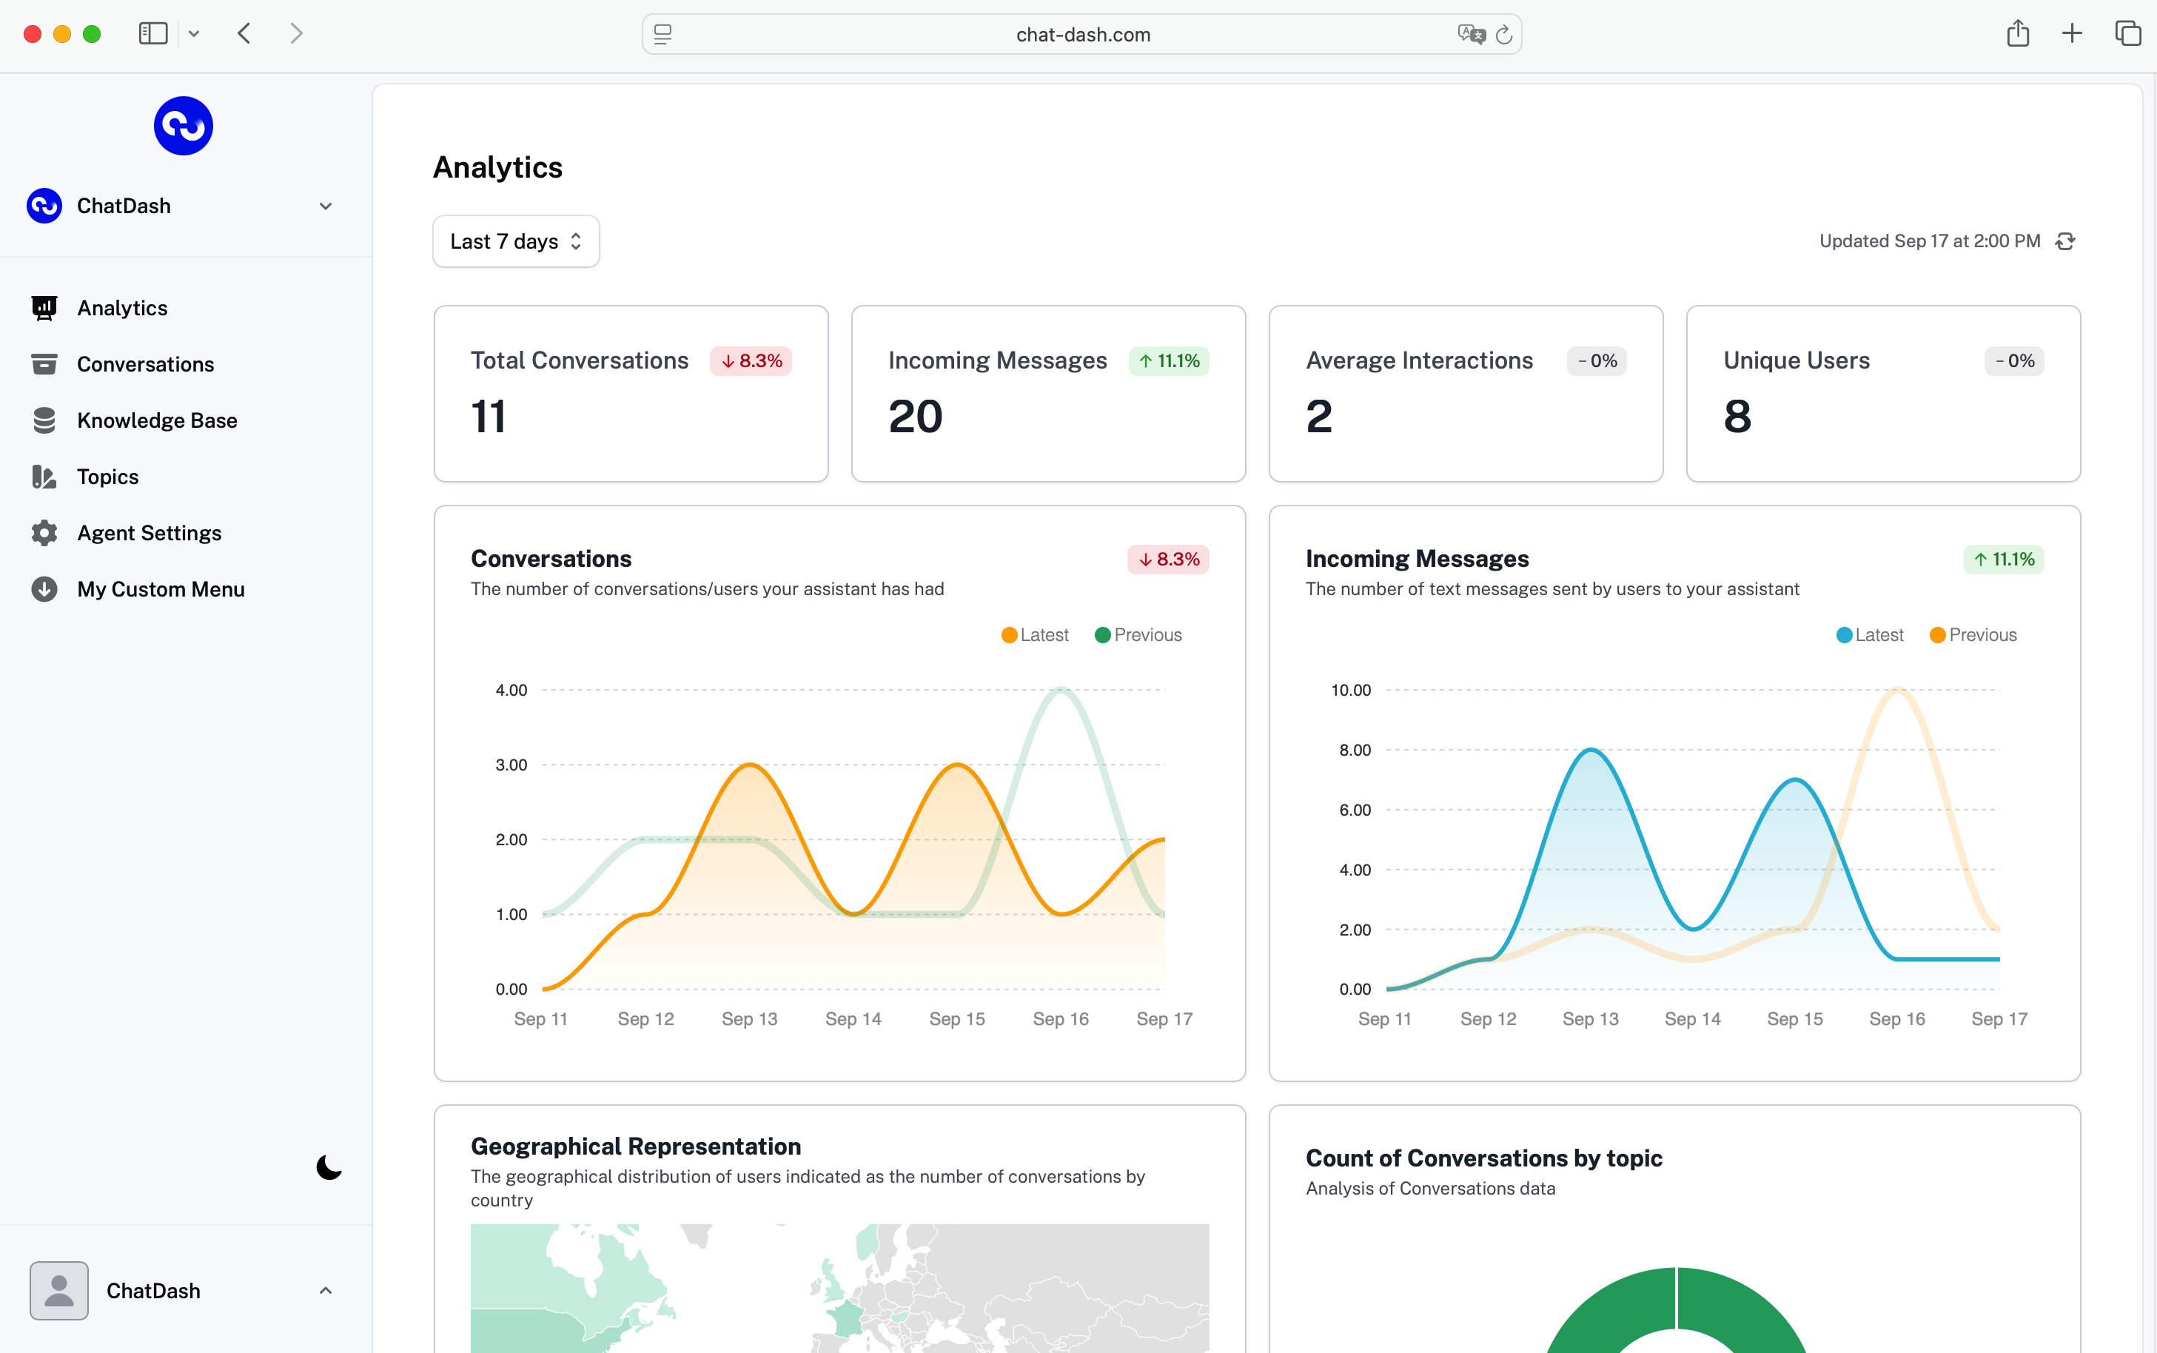The image size is (2157, 1353).
Task: Click the My Custom Menu download icon
Action: pyautogui.click(x=44, y=589)
